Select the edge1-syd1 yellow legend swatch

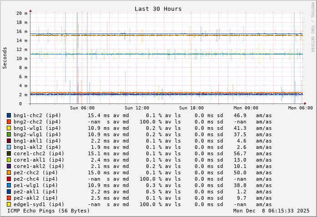(9, 204)
